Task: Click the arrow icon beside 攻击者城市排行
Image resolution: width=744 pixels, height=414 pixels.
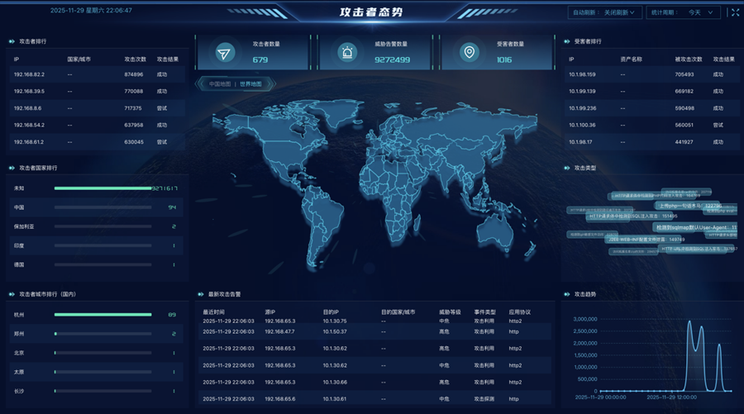Action: click(x=12, y=294)
